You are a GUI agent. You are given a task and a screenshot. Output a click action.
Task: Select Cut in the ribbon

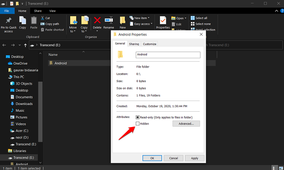(45, 18)
